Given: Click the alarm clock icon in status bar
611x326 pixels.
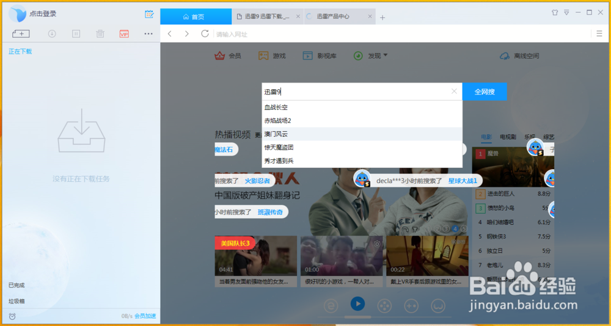Looking at the screenshot, I should tap(12, 316).
